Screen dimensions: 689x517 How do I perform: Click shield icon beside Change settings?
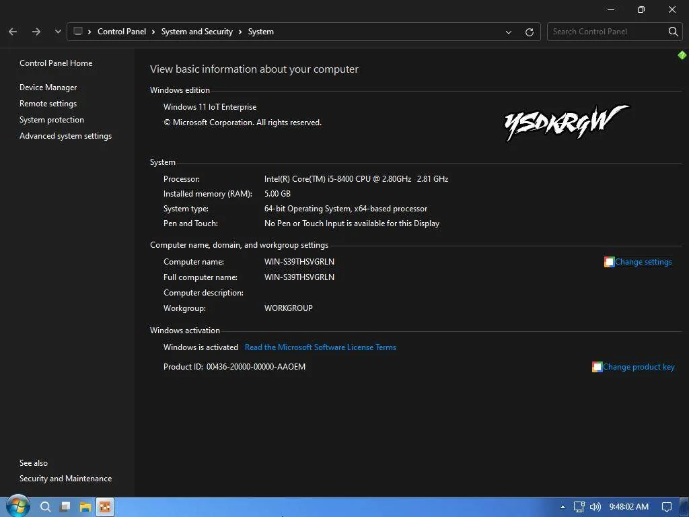pyautogui.click(x=609, y=262)
